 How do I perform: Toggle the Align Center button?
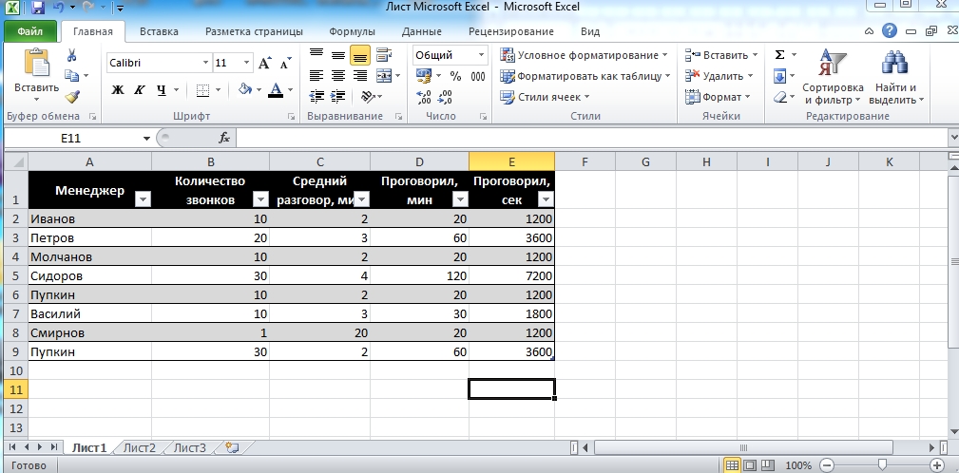point(337,76)
